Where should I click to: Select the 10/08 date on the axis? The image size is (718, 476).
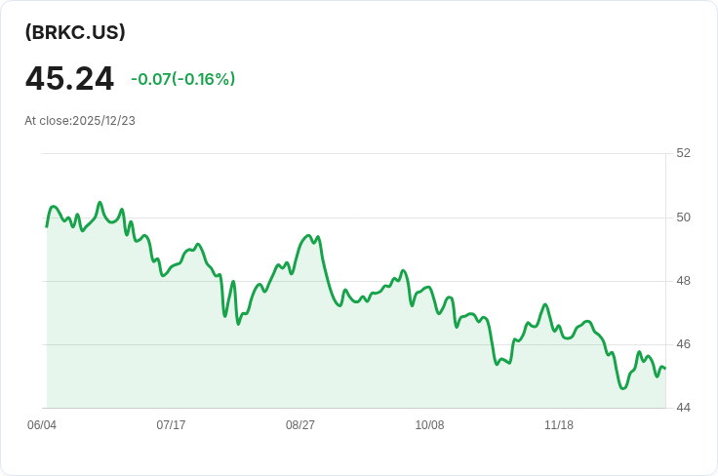coord(429,425)
